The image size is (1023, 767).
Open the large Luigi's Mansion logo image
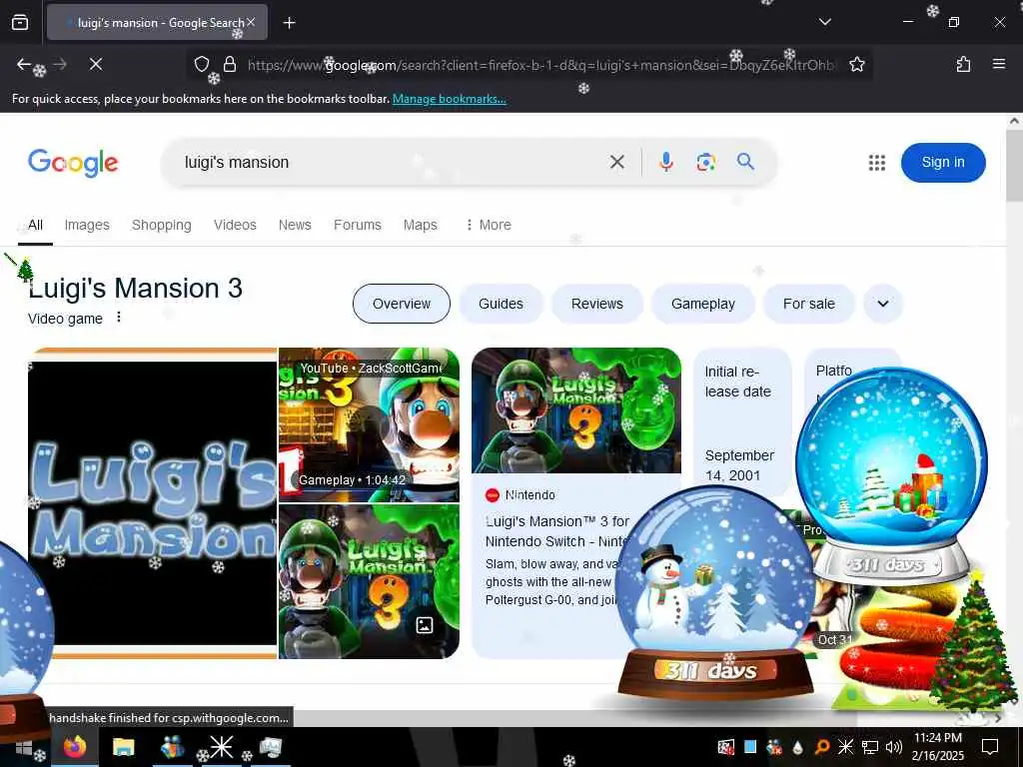coord(152,503)
